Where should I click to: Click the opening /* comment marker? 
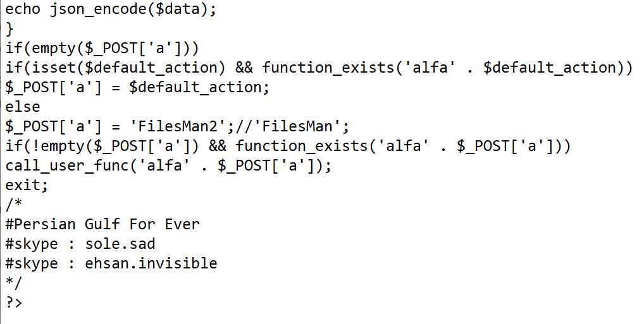tap(12, 205)
